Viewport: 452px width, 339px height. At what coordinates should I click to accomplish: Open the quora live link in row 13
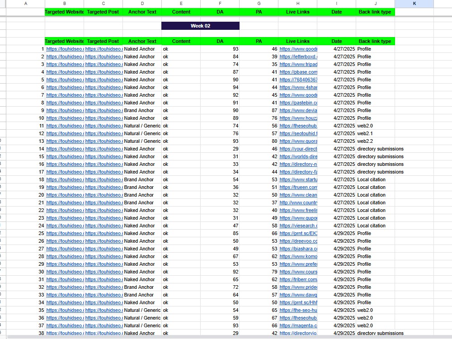298,141
